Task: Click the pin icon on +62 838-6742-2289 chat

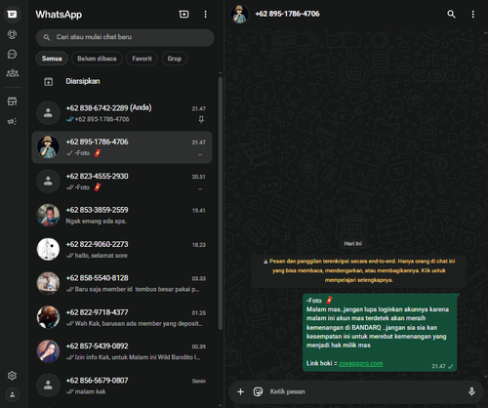Action: (201, 120)
